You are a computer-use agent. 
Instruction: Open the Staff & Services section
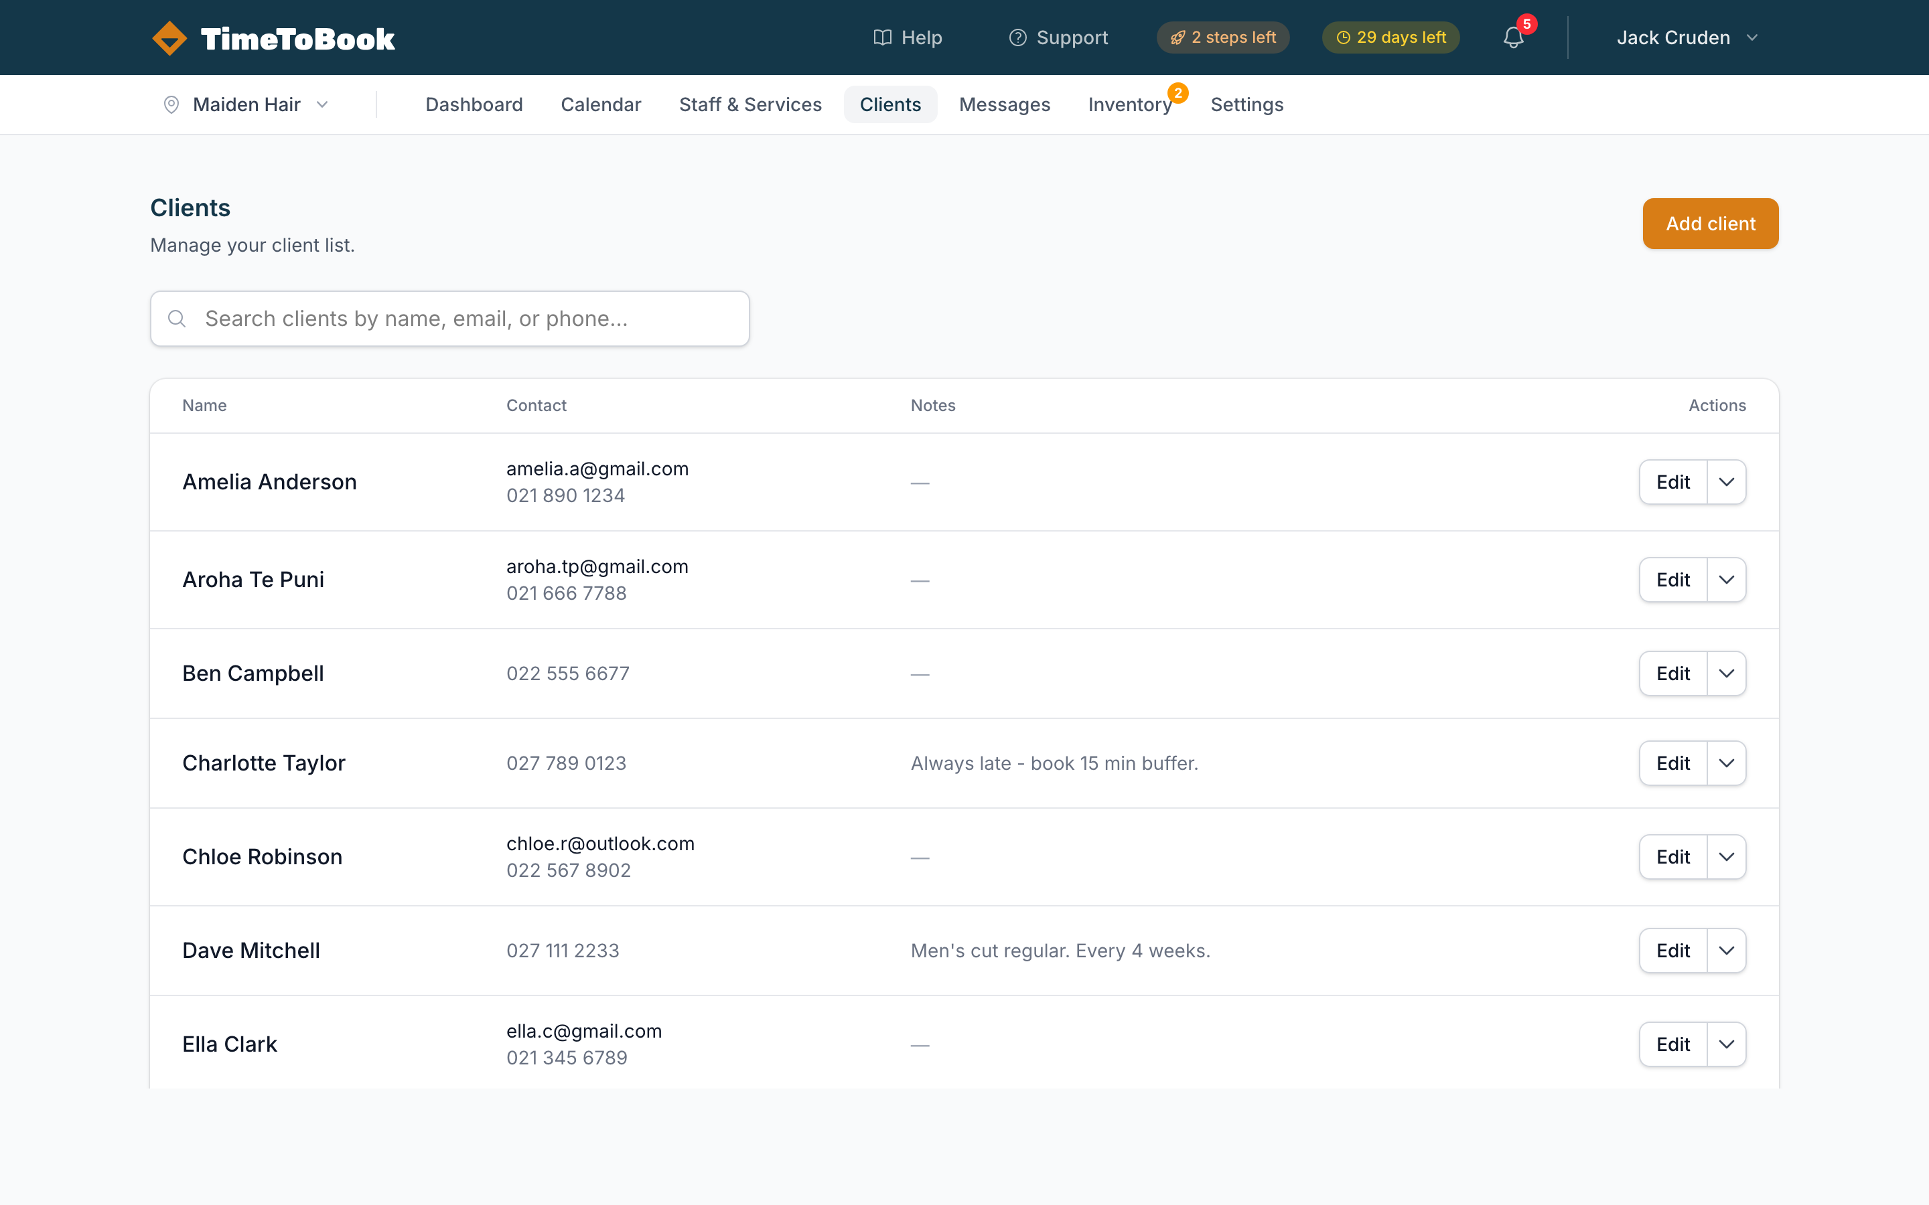click(x=750, y=104)
